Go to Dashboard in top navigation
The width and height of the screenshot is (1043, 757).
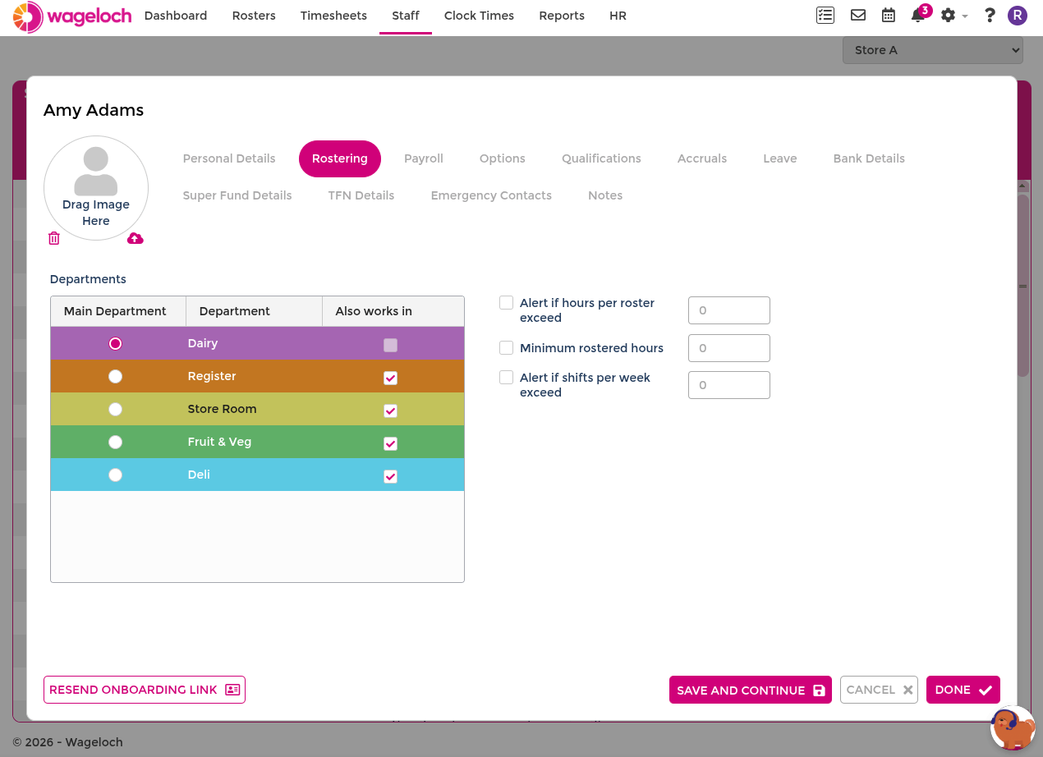[x=176, y=16]
